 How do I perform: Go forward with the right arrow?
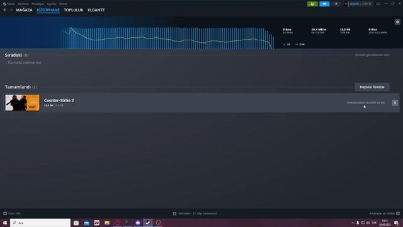coord(11,10)
